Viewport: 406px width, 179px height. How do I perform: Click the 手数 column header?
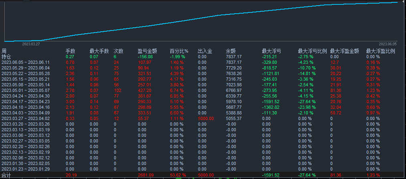71,51
